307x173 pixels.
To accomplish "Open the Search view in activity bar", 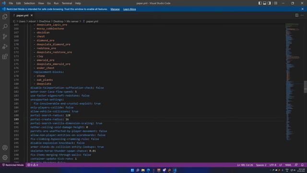I will [x=5, y=26].
